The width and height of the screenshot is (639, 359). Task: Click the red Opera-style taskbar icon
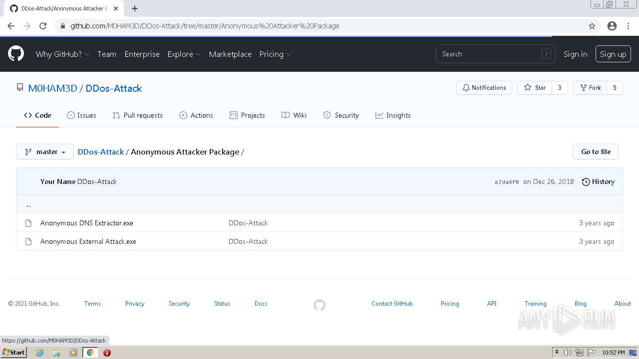[107, 353]
